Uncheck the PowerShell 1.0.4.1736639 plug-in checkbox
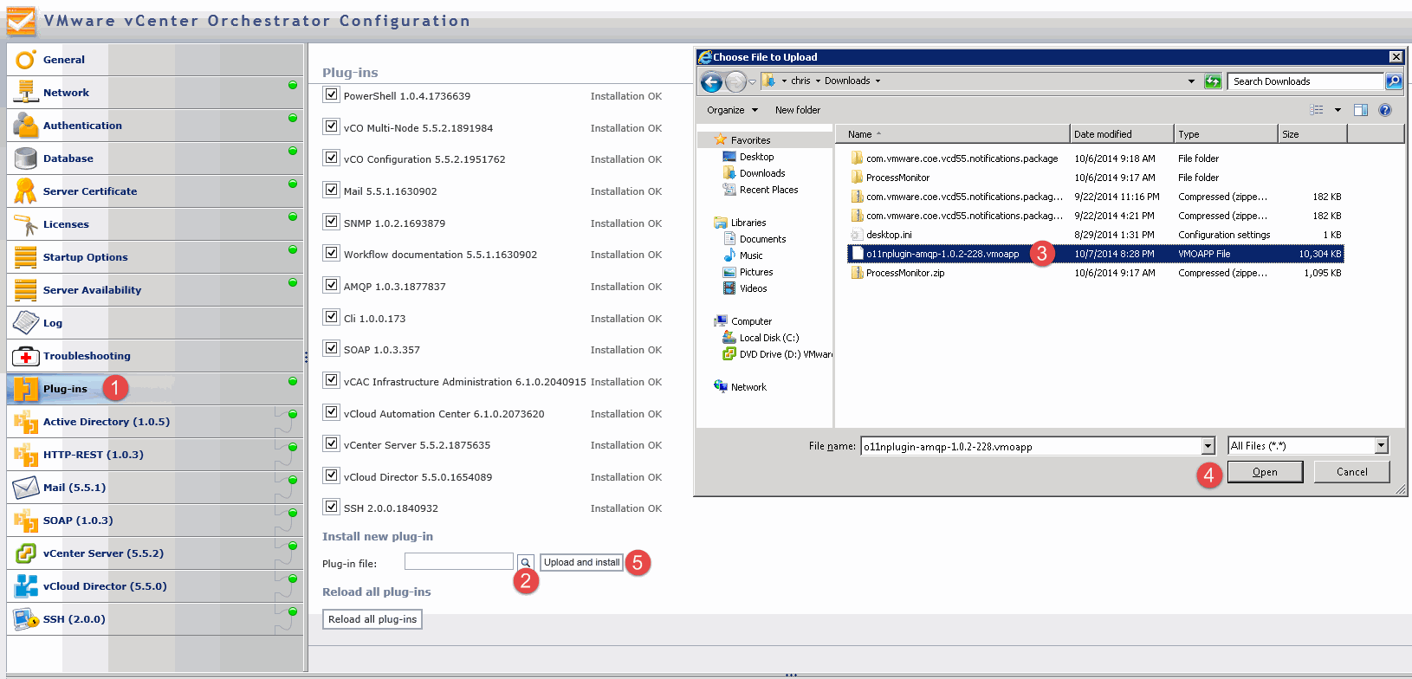1412x679 pixels. (x=331, y=94)
